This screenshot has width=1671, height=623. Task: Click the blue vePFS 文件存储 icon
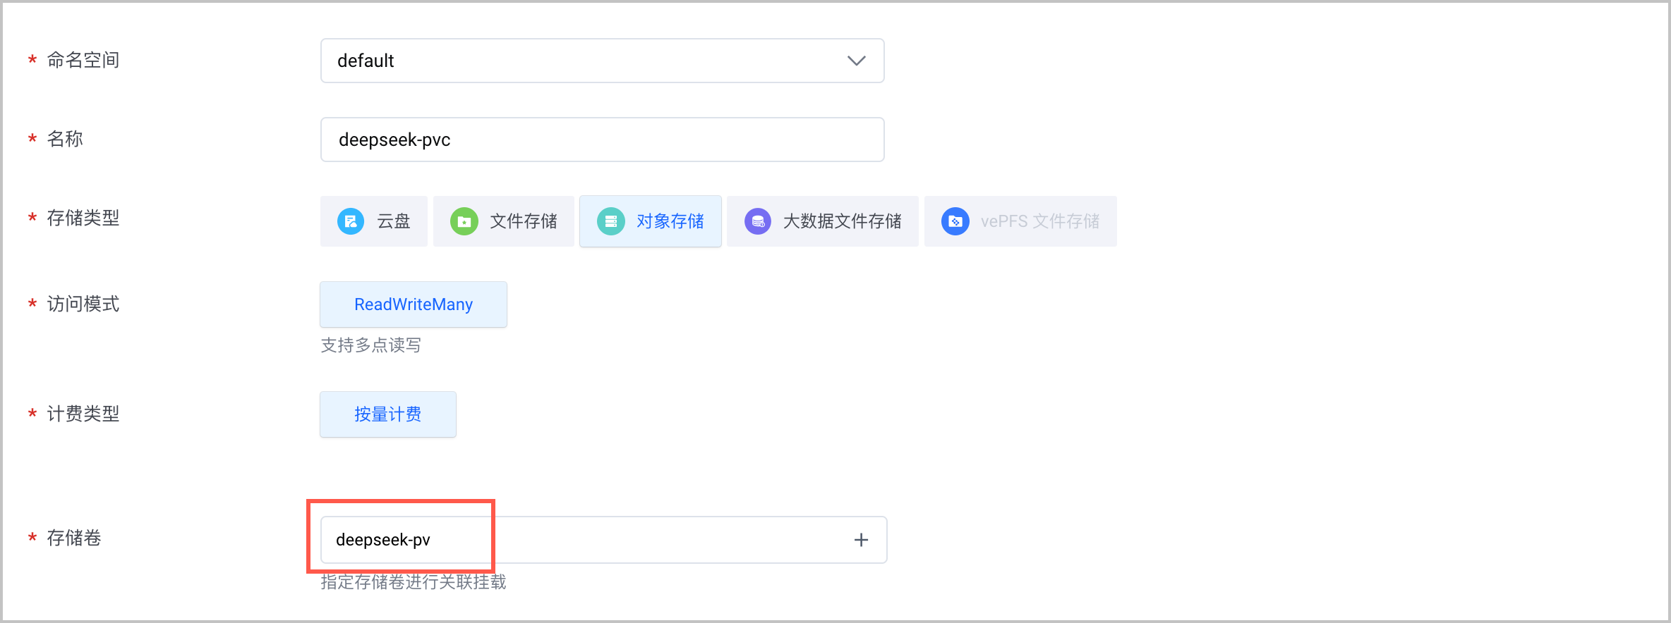pyautogui.click(x=955, y=221)
